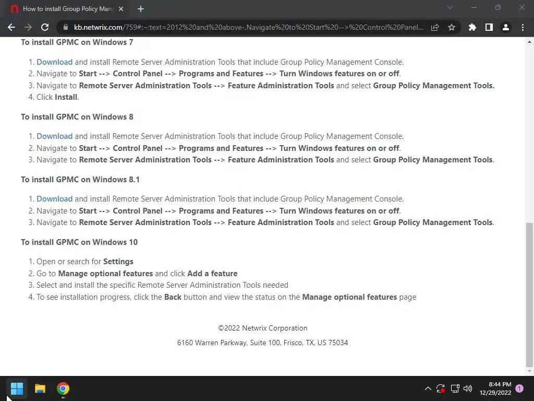Click the scrollbar up arrow
Screen dimensions: 534x401
529,42
